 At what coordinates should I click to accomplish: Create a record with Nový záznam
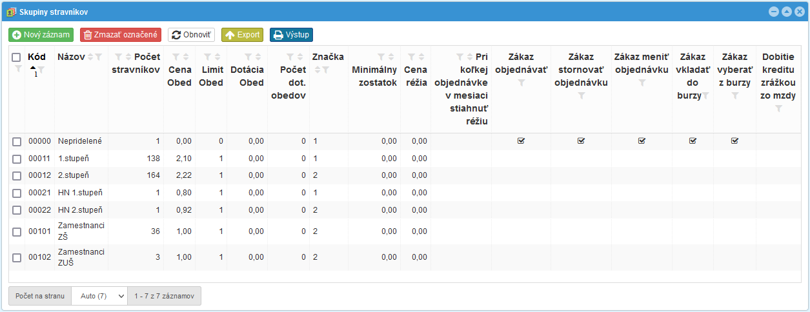(41, 35)
